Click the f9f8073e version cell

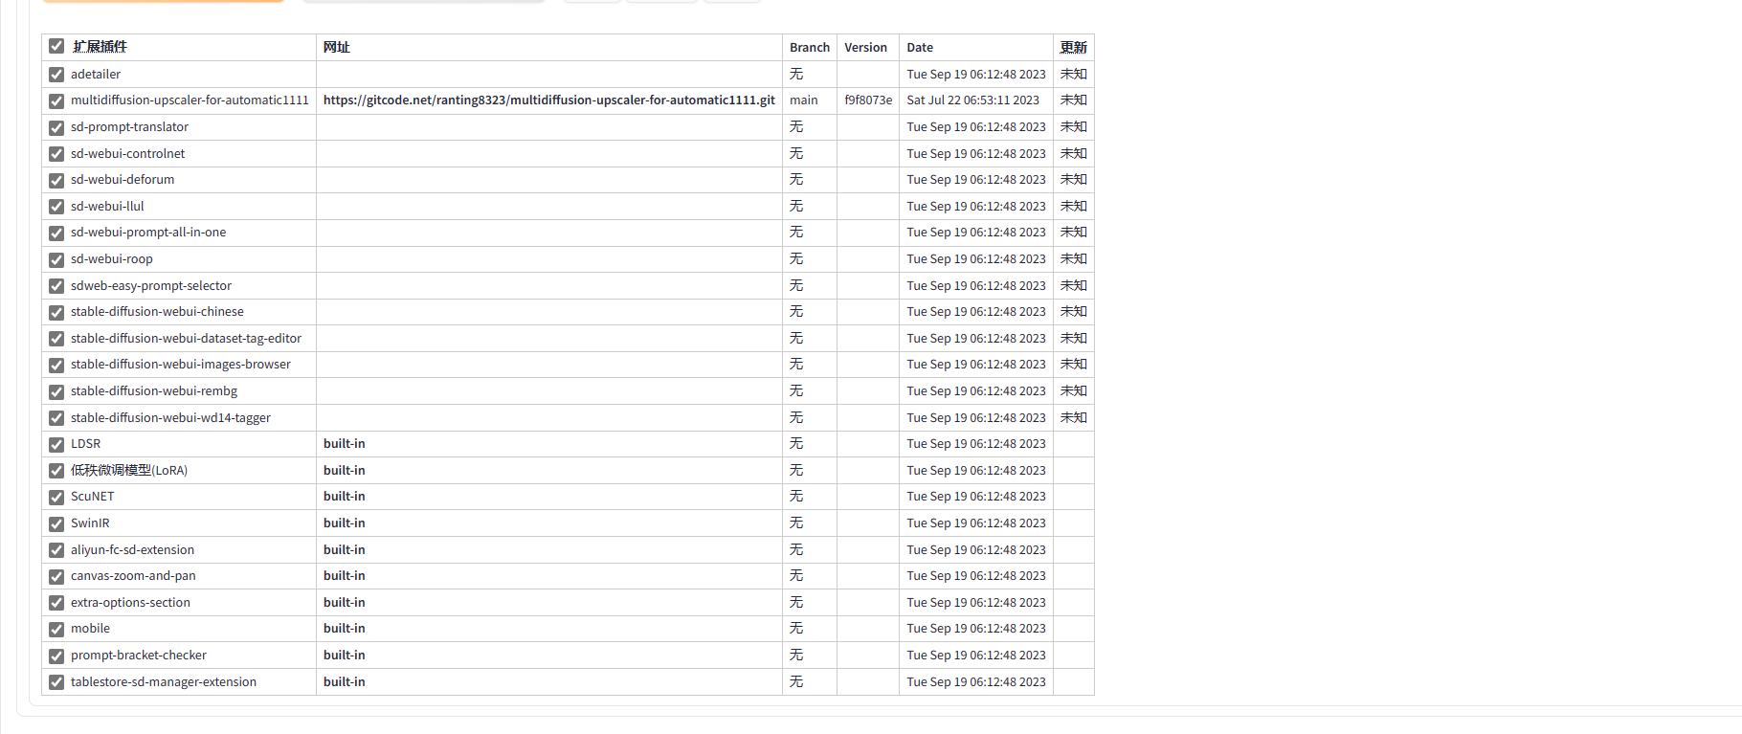pyautogui.click(x=867, y=100)
